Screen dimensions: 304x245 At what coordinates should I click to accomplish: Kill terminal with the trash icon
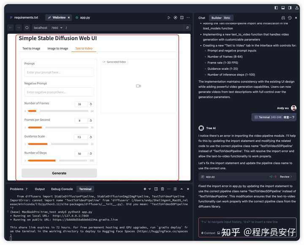pyautogui.click(x=163, y=189)
